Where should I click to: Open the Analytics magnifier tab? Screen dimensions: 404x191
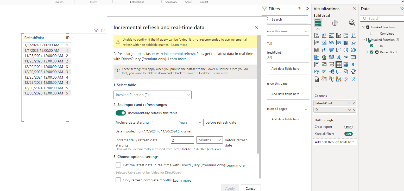(x=352, y=23)
